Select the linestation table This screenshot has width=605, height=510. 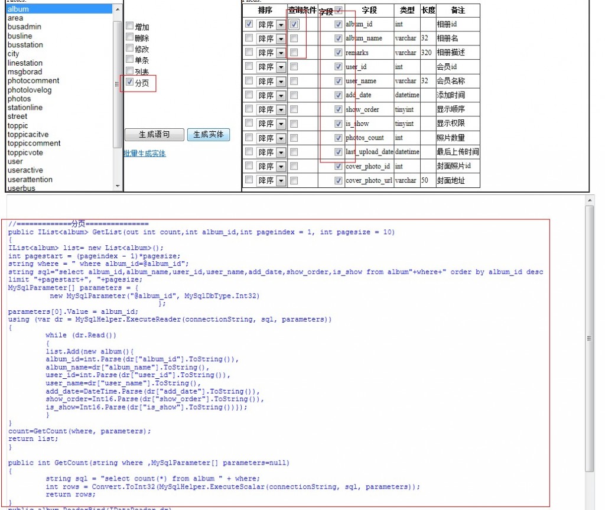click(x=59, y=63)
